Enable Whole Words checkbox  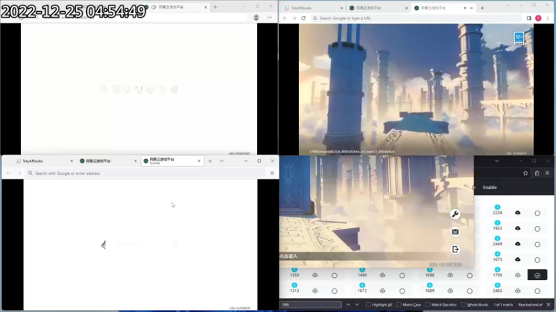click(x=463, y=304)
